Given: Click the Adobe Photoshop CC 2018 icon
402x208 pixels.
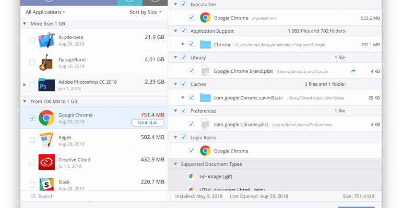Looking at the screenshot, I should pyautogui.click(x=46, y=84).
